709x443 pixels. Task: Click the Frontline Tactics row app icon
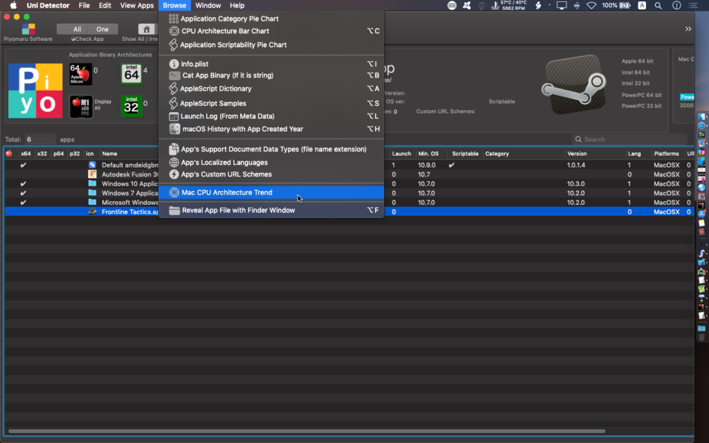pyautogui.click(x=92, y=212)
